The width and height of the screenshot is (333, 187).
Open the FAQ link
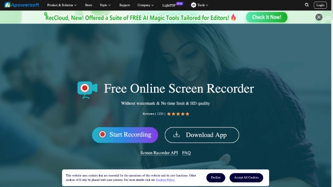186,153
